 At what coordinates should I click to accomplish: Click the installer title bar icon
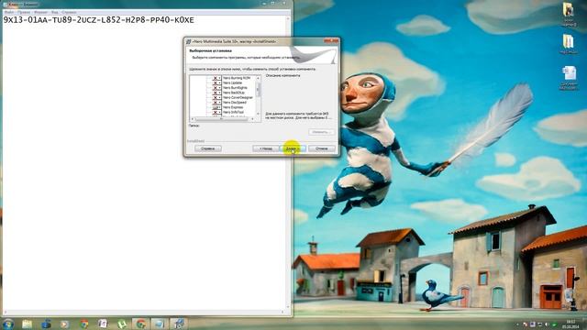coord(188,41)
